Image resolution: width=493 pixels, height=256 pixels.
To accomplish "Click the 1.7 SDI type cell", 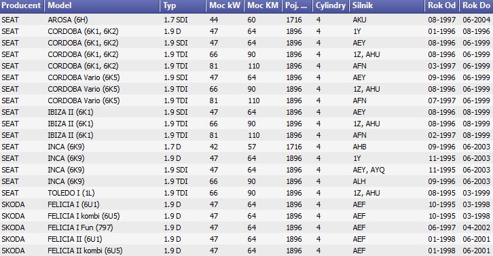I will point(175,20).
